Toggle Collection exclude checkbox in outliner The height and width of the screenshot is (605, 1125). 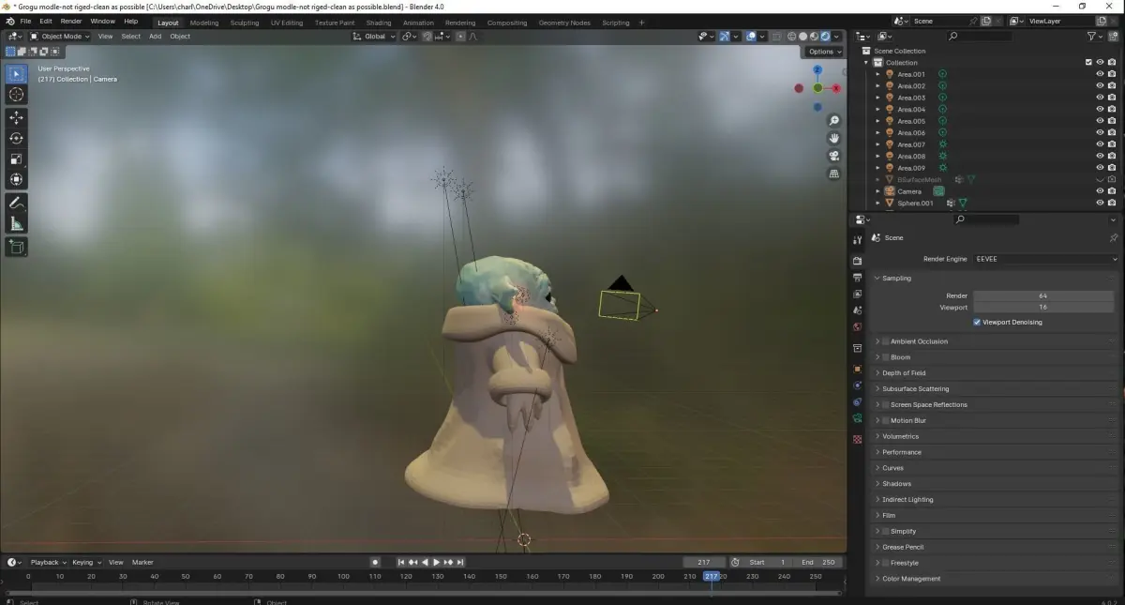(1088, 63)
